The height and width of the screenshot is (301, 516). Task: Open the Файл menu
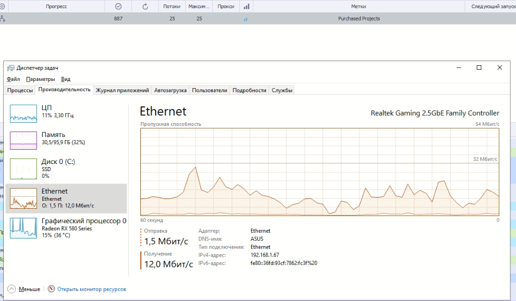(x=13, y=79)
